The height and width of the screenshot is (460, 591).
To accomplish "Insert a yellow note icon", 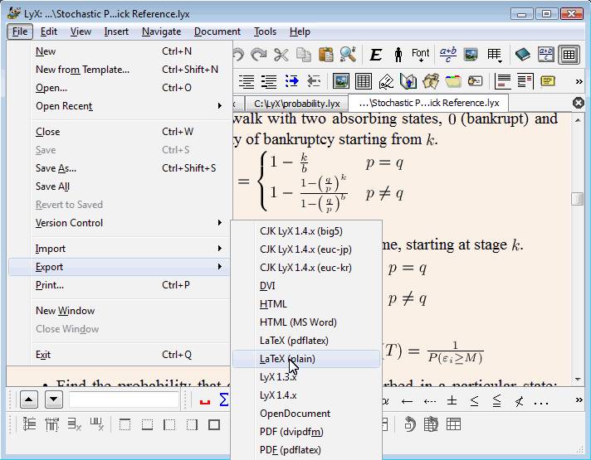I will tap(548, 81).
